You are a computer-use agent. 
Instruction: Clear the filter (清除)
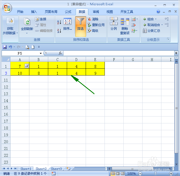pos(93,19)
